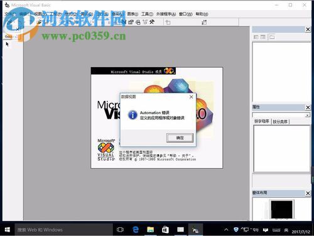Close the project explorer panel
Image resolution: width=314 pixels, height=236 pixels.
308,29
